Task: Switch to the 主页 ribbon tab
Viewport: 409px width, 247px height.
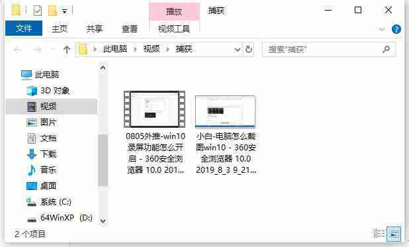Action: (x=60, y=28)
